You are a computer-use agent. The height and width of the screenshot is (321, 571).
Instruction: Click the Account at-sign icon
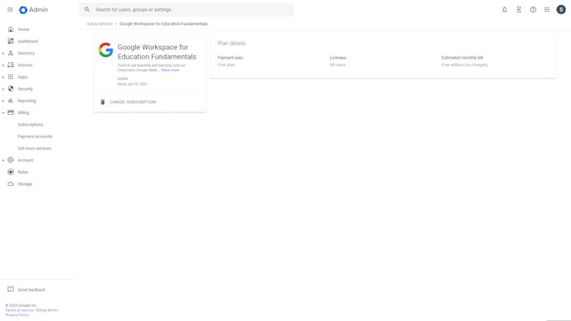tap(11, 160)
